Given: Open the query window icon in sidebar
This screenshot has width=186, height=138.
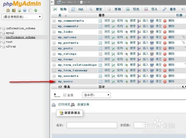Looking at the screenshot, I should tap(19, 10).
